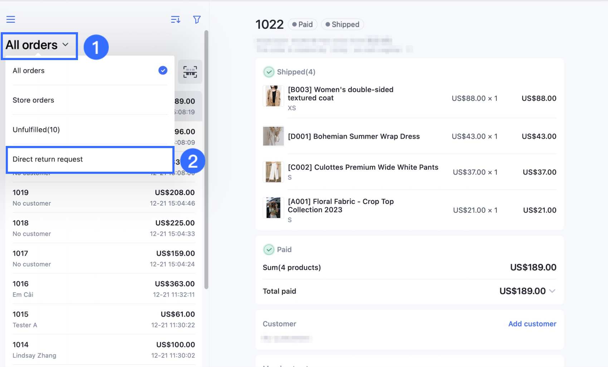Click the order number 1022 heading
Screen dimensions: 608x367
(x=269, y=24)
